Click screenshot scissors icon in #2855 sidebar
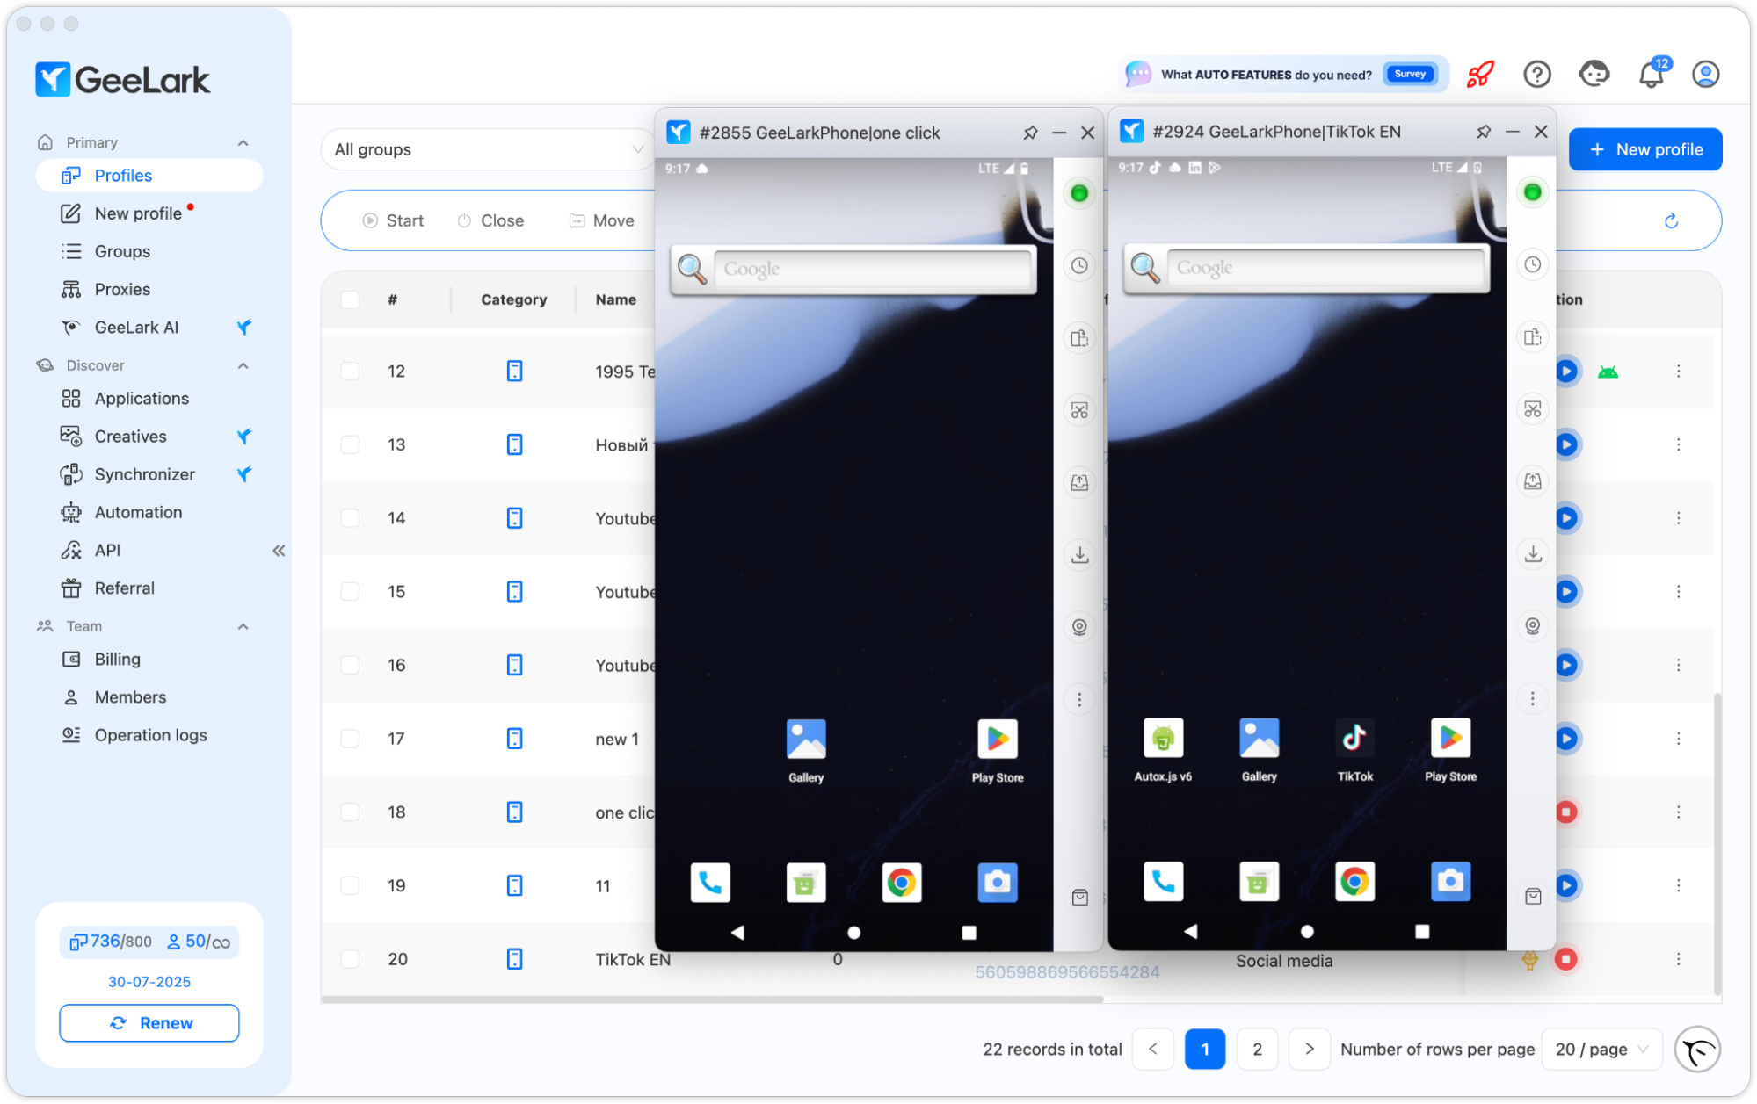The height and width of the screenshot is (1104, 1757). coord(1079,410)
